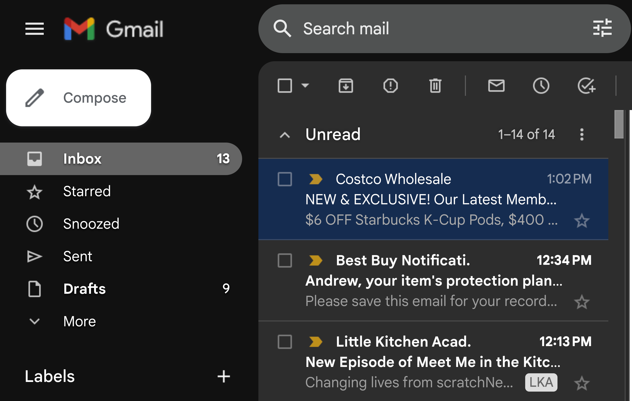This screenshot has width=632, height=401.
Task: Click the LKA label chip
Action: (541, 382)
